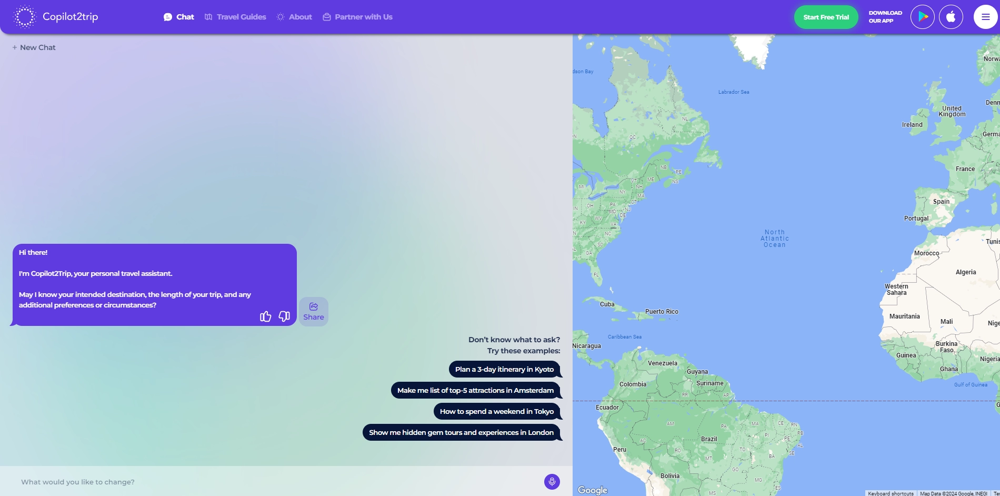Click the Venezuela map label
This screenshot has height=496, width=1000.
point(663,363)
